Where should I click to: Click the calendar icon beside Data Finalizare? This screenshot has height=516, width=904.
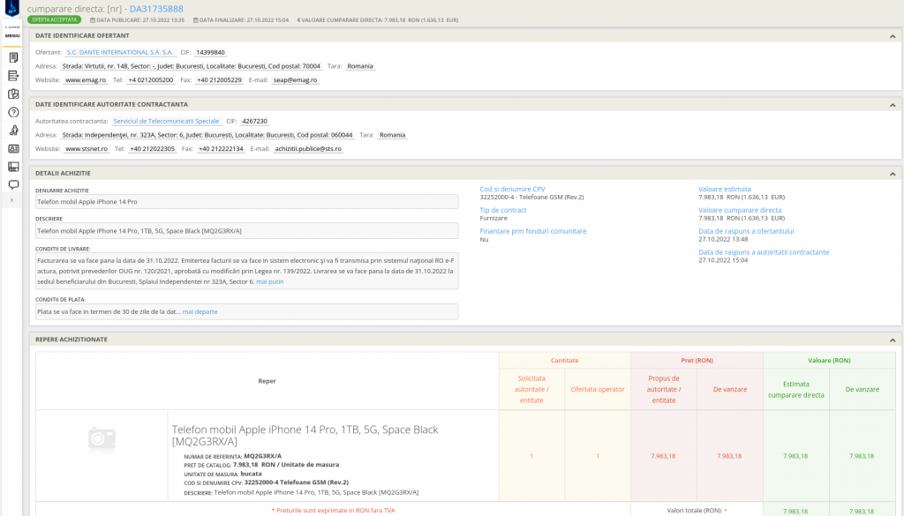(x=195, y=20)
